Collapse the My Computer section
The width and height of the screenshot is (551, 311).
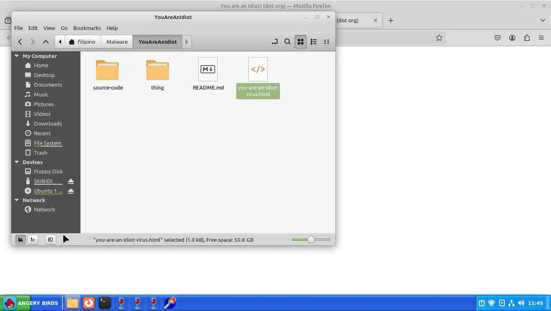[17, 56]
